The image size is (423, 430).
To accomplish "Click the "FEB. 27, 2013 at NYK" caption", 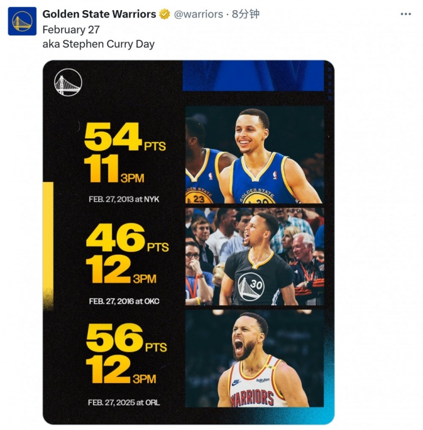I will [x=124, y=199].
